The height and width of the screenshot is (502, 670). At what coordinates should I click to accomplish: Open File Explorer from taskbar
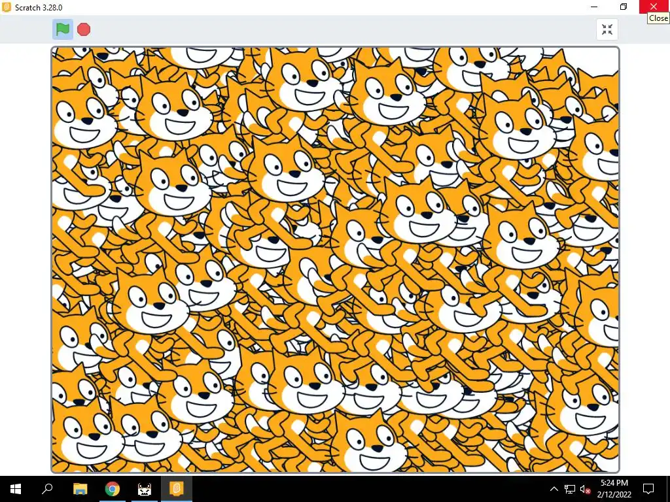coord(80,489)
